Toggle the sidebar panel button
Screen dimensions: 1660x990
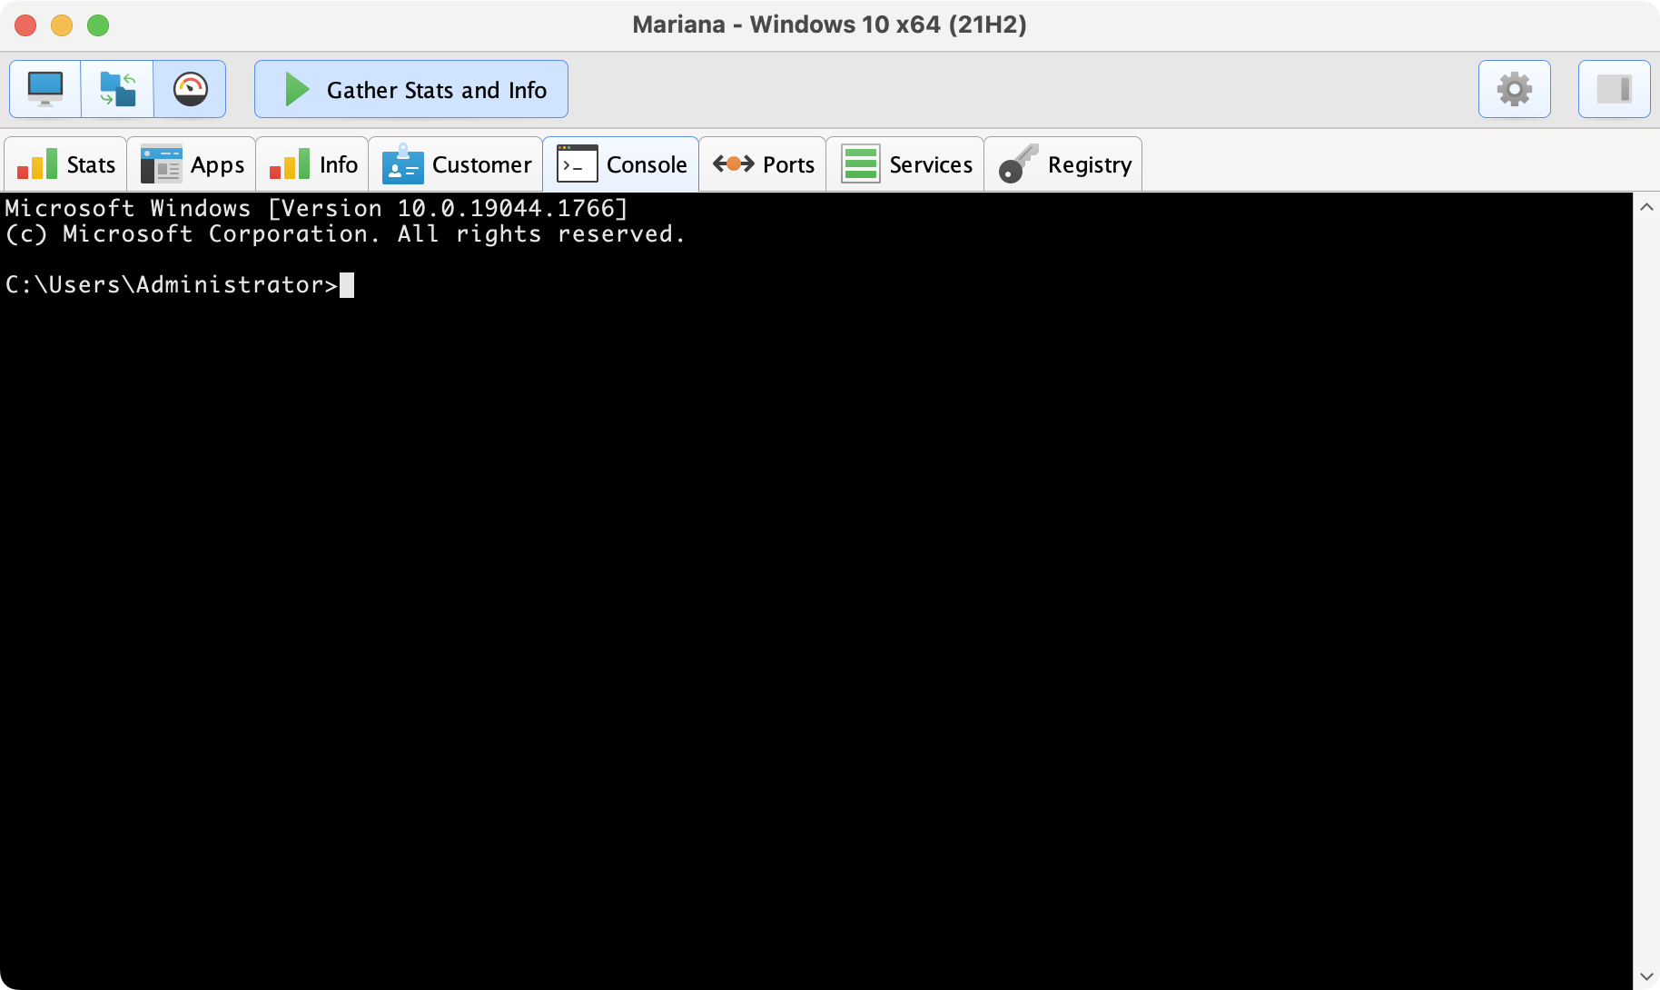pos(1615,89)
